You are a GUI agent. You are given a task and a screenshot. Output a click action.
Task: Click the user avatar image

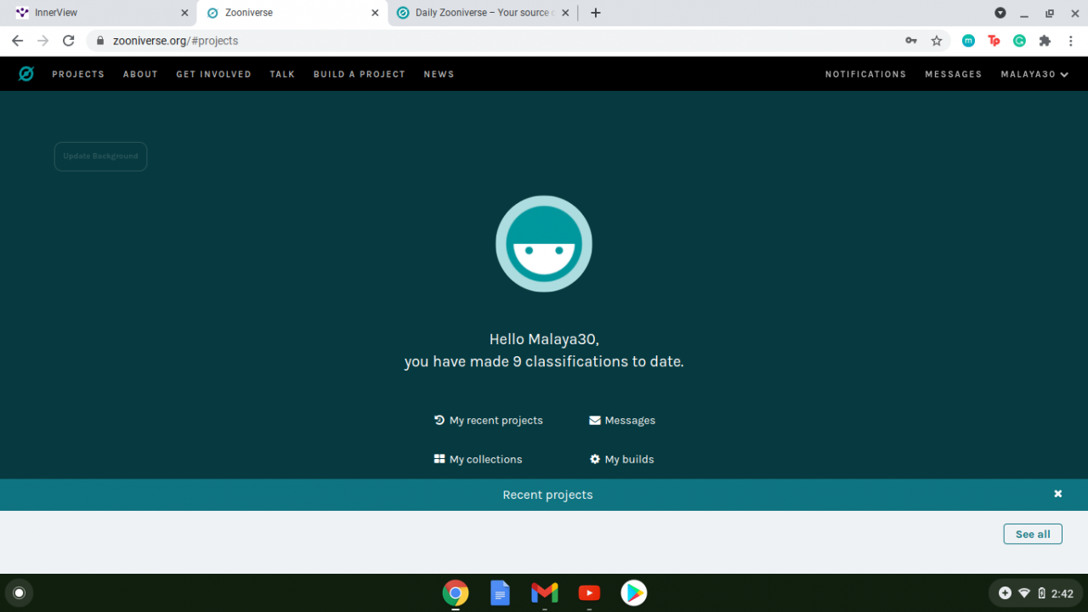[x=544, y=244]
